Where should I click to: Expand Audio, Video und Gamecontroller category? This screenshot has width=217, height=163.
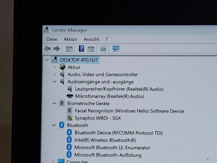(x=55, y=74)
